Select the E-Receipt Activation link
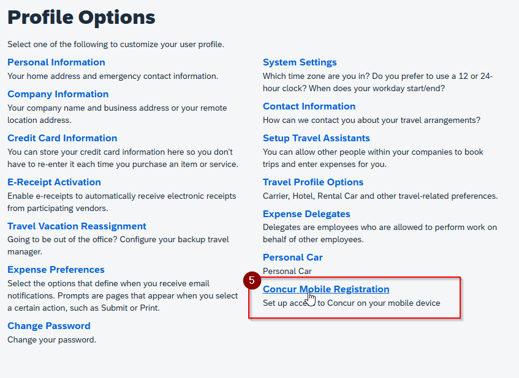 click(x=55, y=182)
